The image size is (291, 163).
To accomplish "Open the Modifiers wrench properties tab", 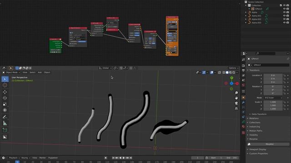I will (x=244, y=102).
